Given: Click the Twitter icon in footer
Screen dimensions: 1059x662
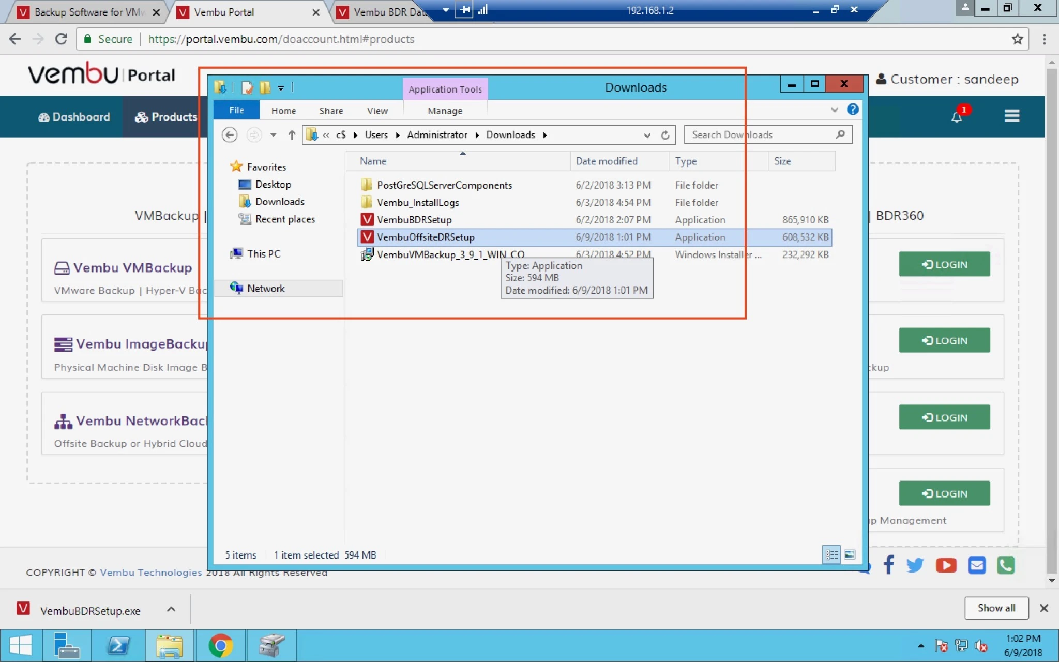Looking at the screenshot, I should pyautogui.click(x=915, y=565).
